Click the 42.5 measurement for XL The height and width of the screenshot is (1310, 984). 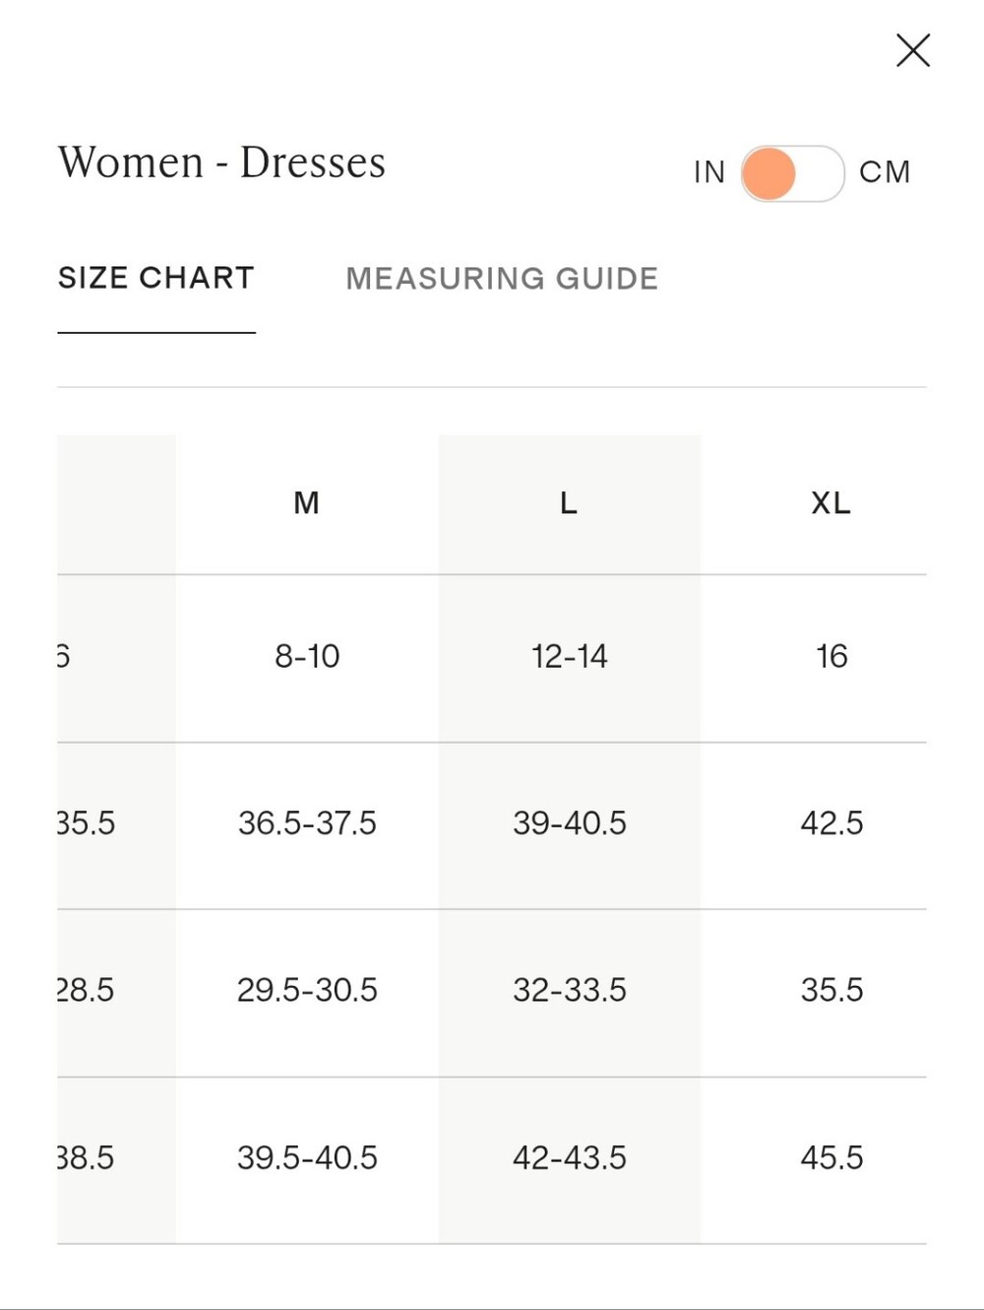(831, 823)
